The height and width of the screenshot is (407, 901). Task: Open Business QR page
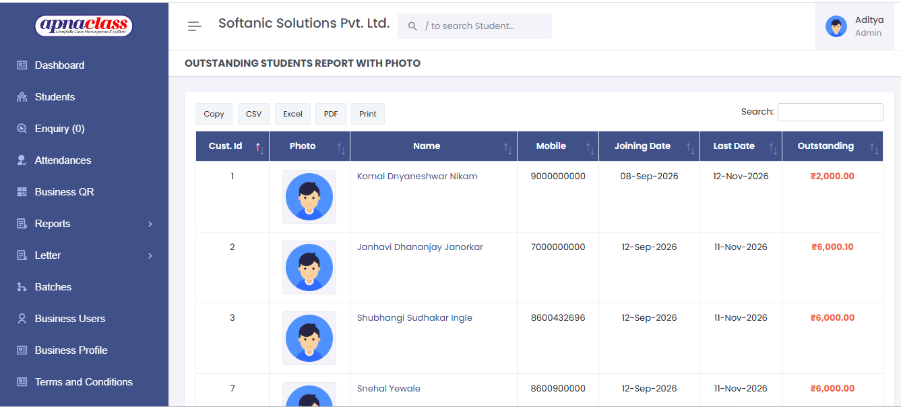(x=84, y=192)
